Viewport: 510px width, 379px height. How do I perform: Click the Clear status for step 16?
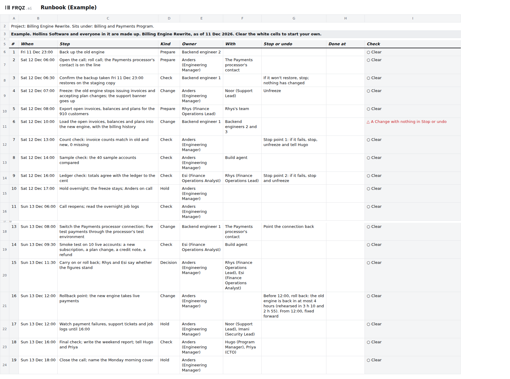(x=374, y=296)
